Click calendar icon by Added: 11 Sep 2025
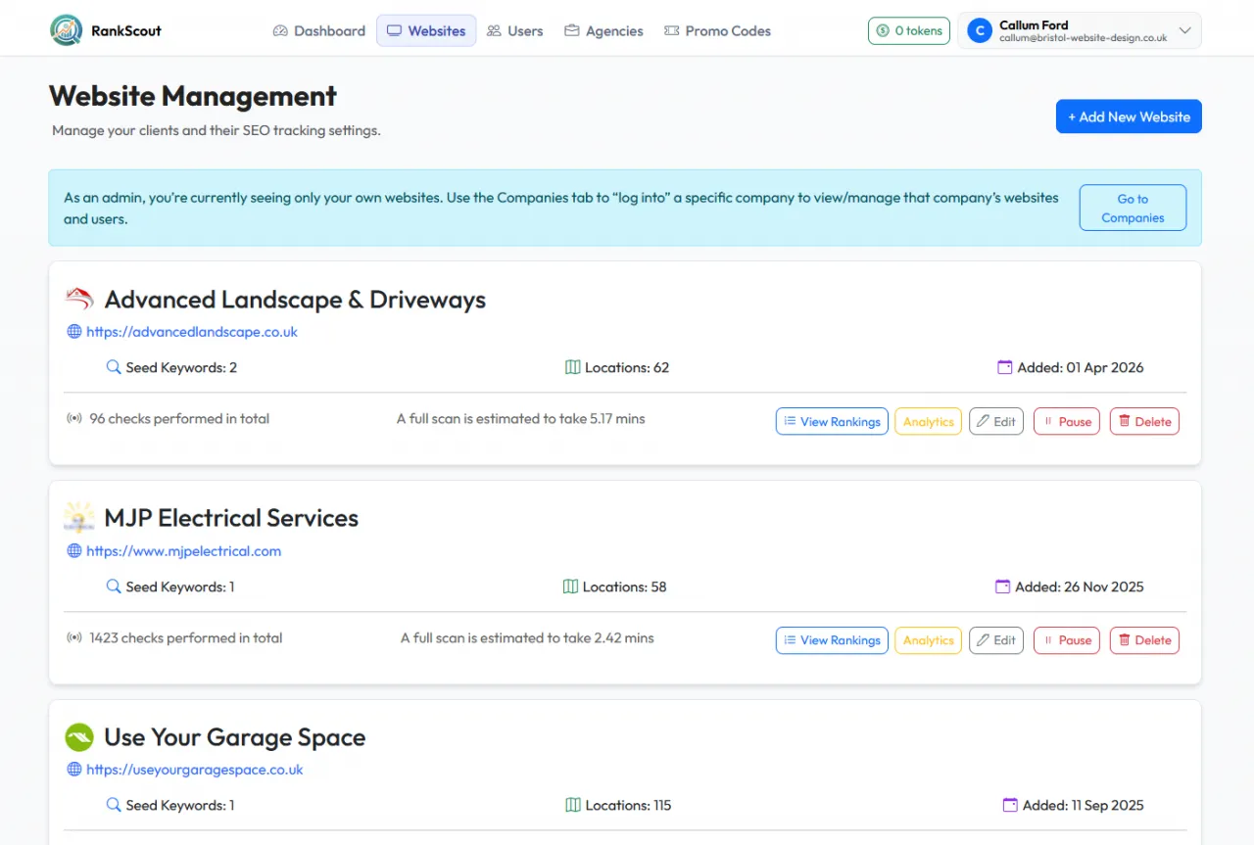 (1010, 805)
